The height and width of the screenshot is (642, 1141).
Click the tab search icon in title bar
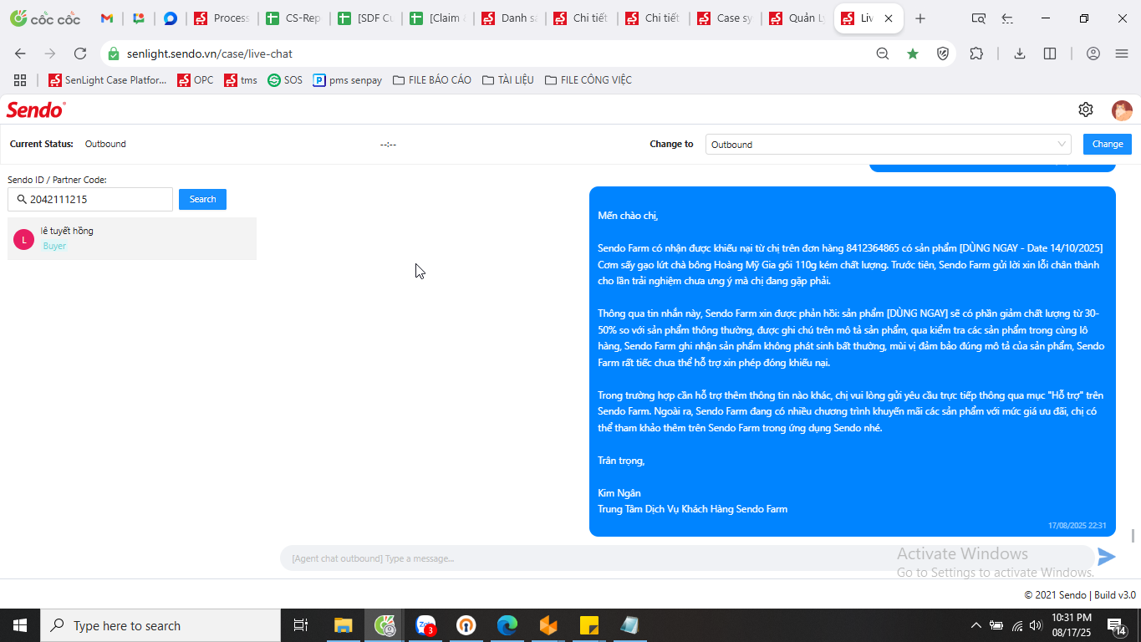(x=978, y=18)
